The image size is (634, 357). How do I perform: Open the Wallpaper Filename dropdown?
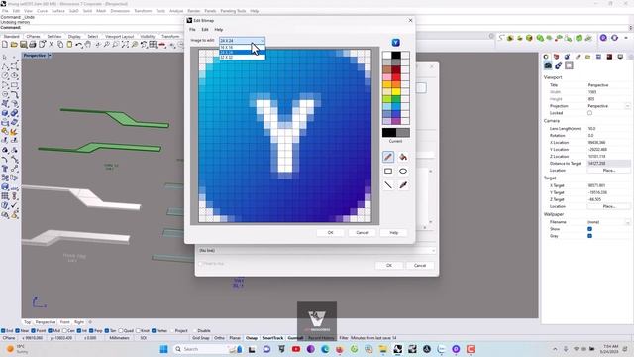pyautogui.click(x=627, y=222)
